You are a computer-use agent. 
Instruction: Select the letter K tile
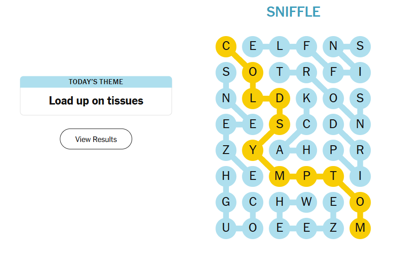306,98
